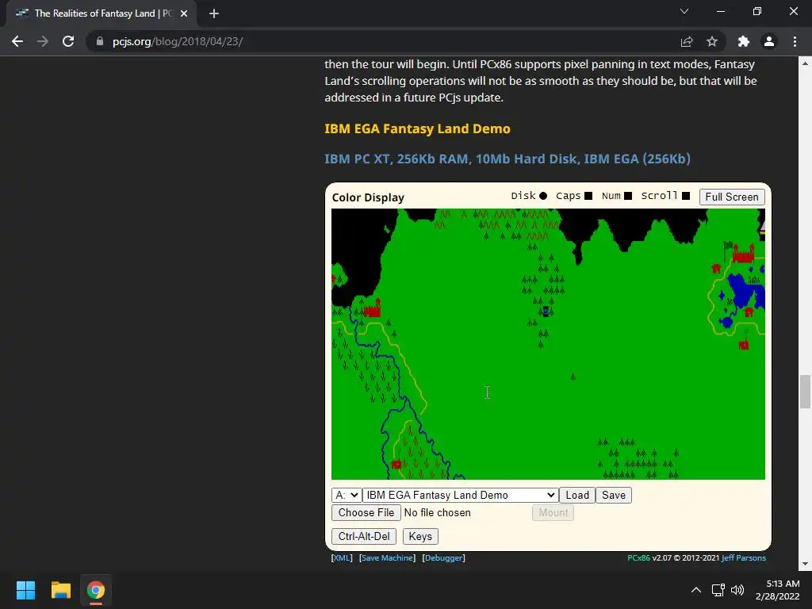The height and width of the screenshot is (609, 812).
Task: Reload the pcjs.org page
Action: pos(68,41)
